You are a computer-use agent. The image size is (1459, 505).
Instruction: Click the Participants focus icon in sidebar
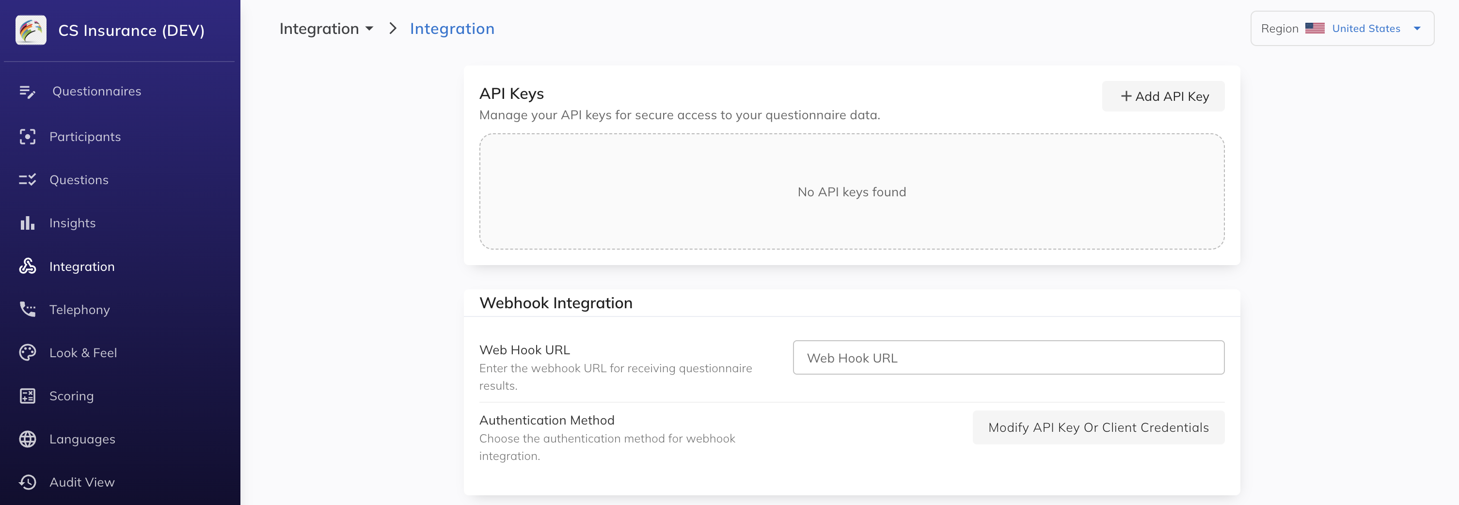tap(27, 137)
